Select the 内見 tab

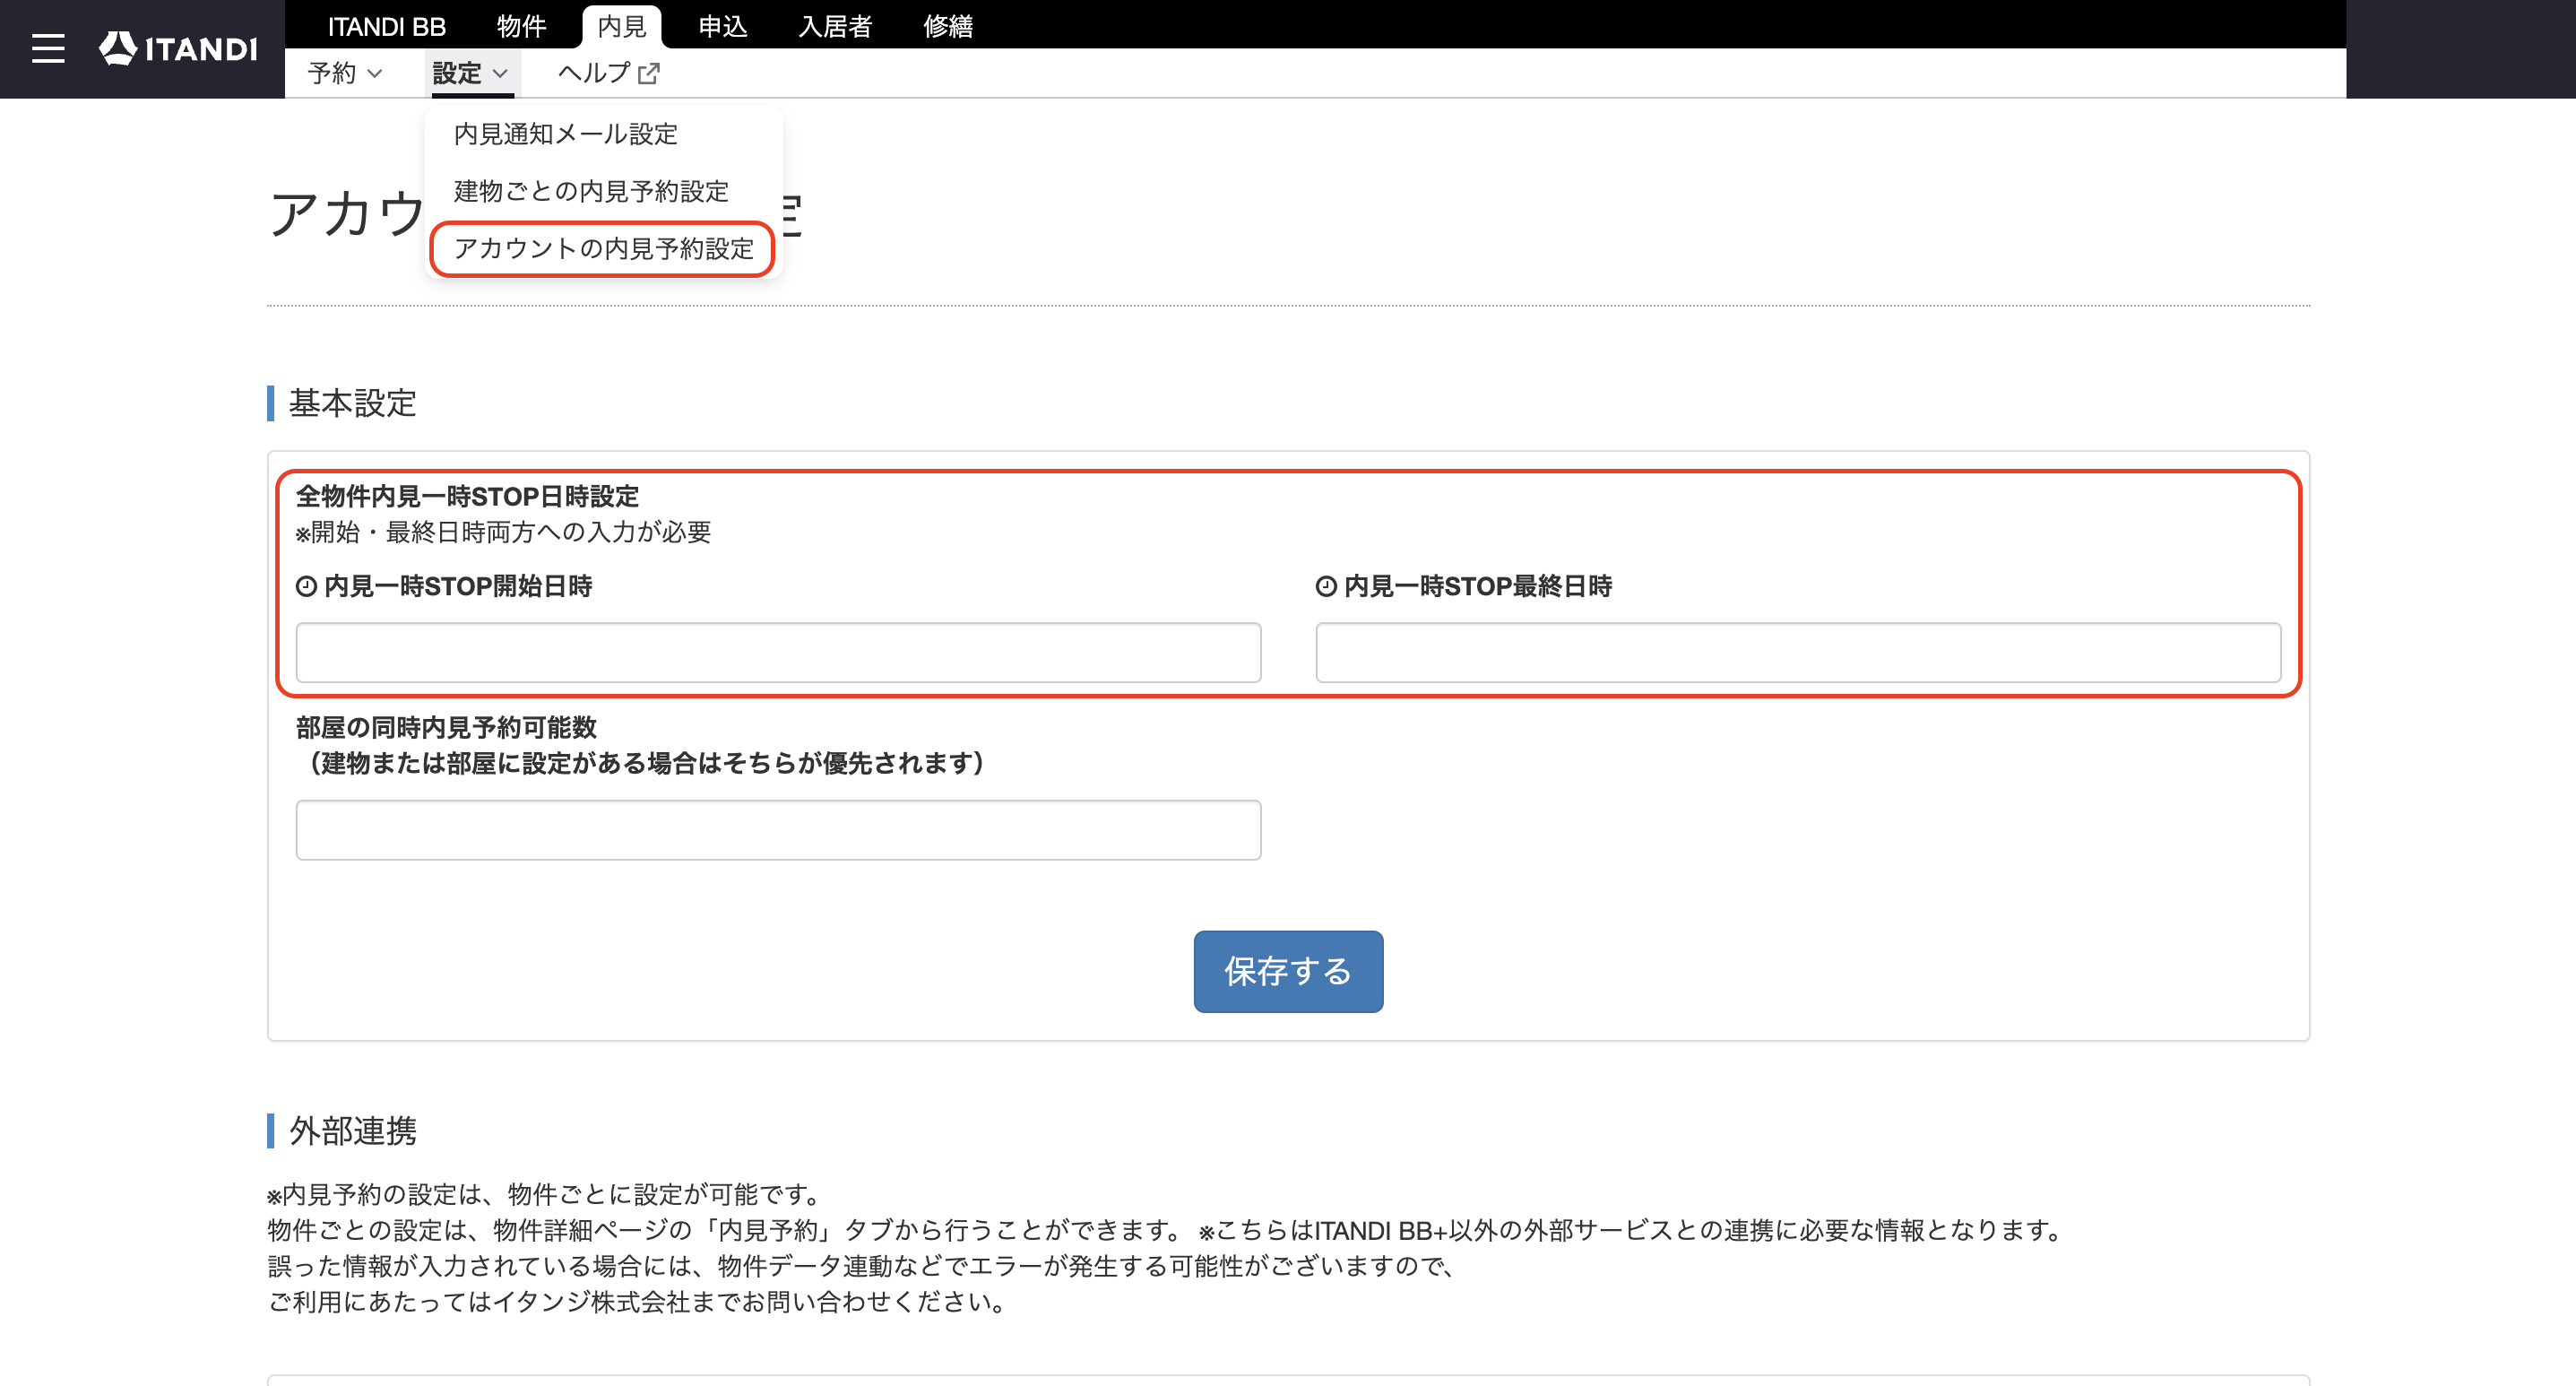click(x=621, y=27)
